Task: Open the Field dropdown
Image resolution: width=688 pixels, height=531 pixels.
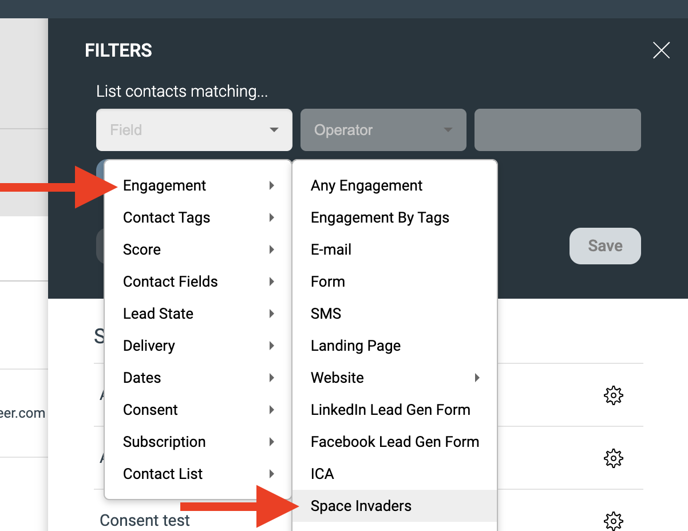Action: pos(194,130)
